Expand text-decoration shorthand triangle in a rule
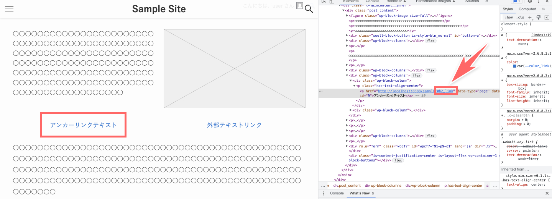This screenshot has height=199, width=552. [x=541, y=40]
